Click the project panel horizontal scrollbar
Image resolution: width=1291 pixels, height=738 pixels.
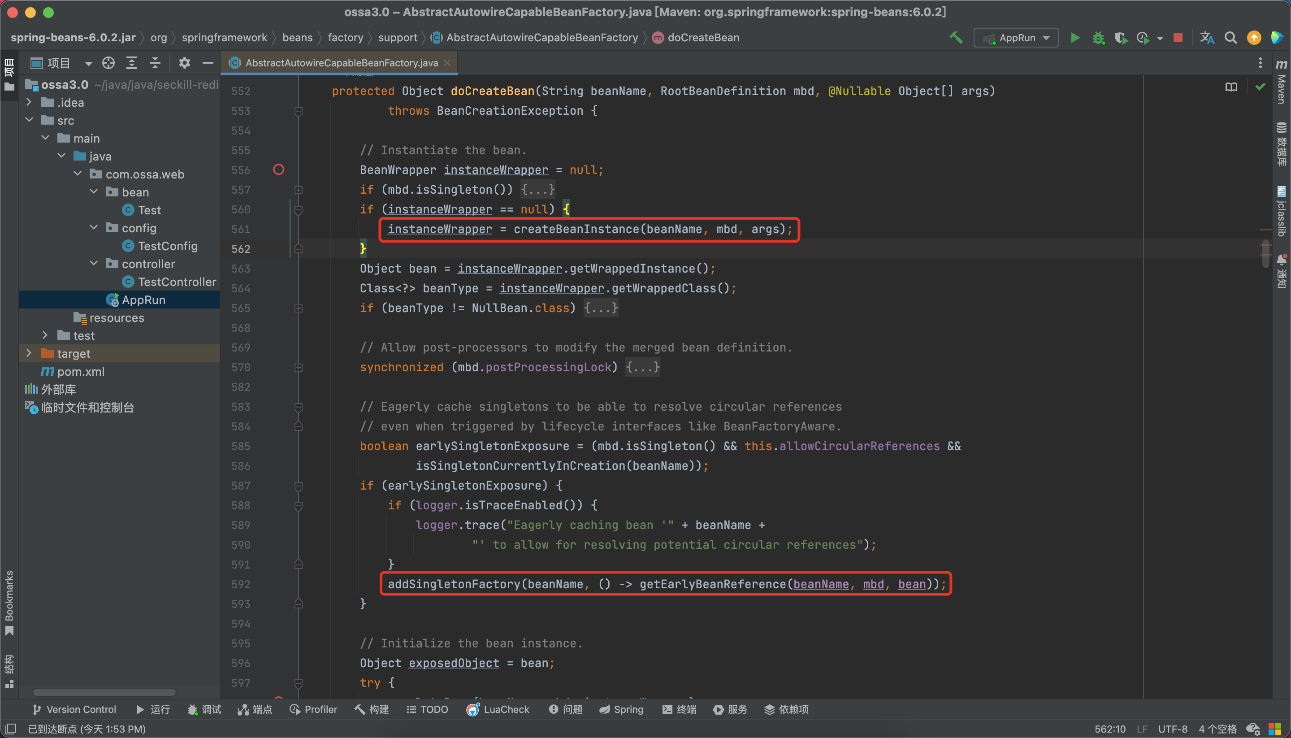104,692
